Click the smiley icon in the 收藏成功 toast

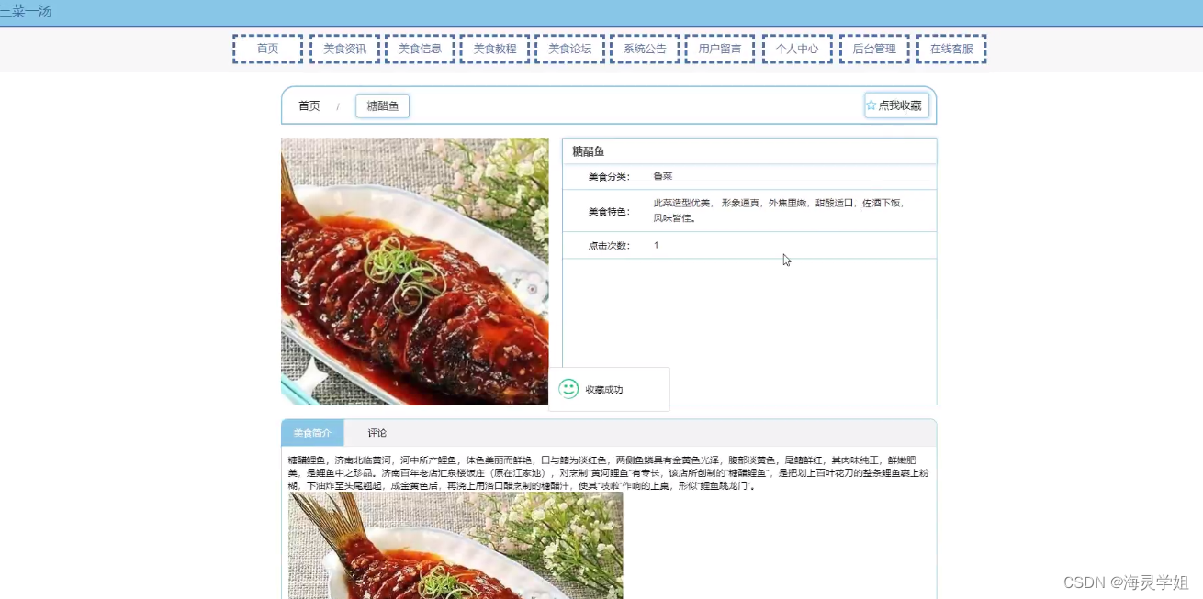(568, 389)
